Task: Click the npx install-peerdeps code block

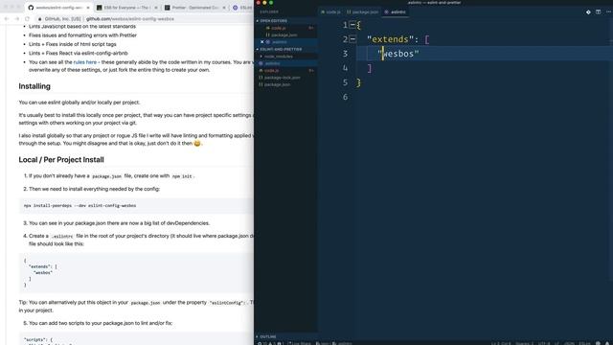Action: point(136,206)
